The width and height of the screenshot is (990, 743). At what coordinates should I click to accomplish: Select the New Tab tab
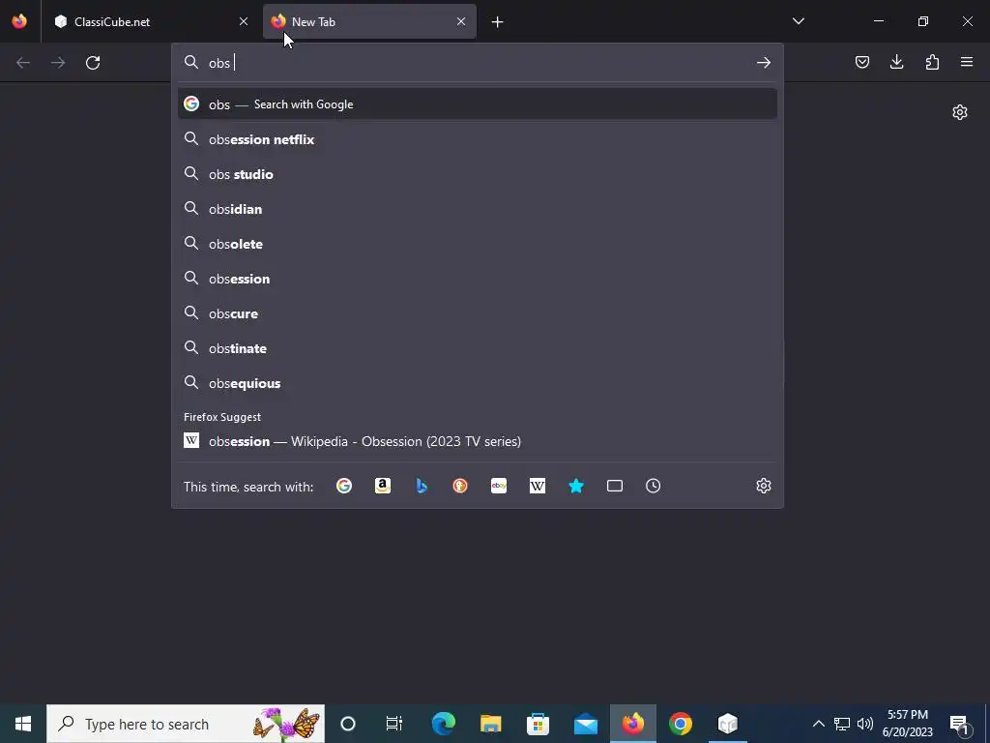pyautogui.click(x=369, y=21)
